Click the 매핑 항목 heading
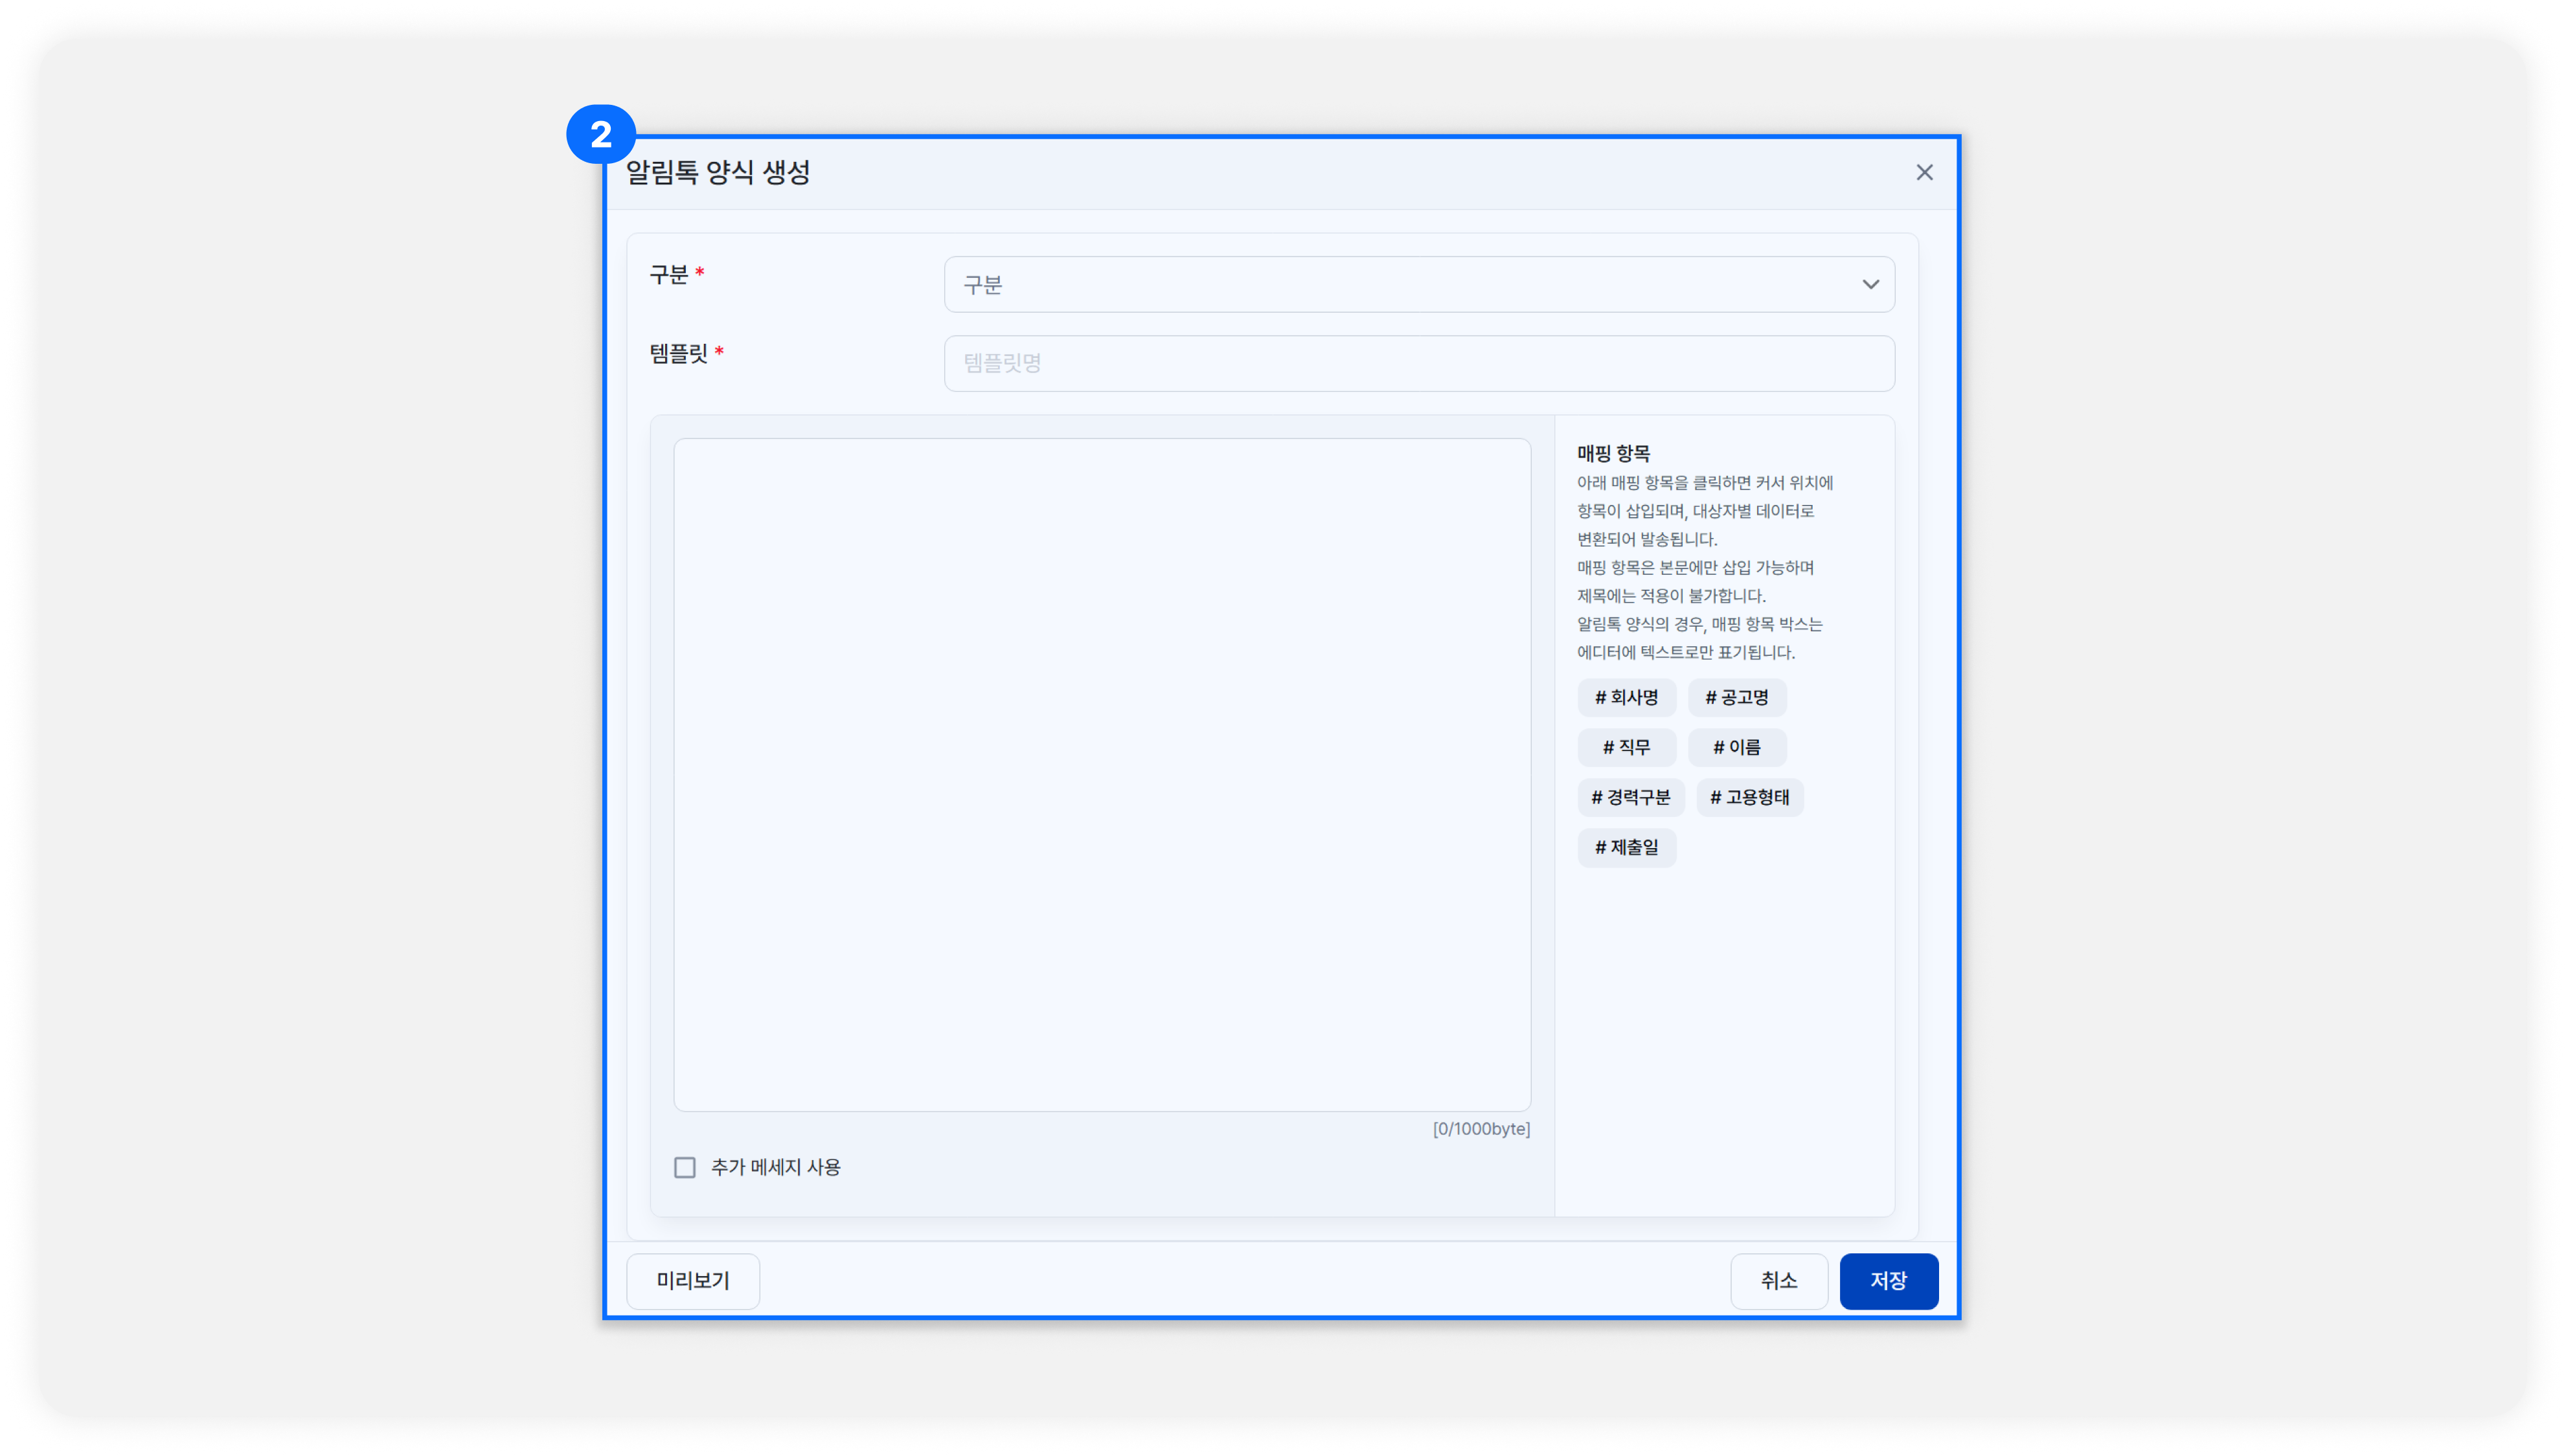Screen dimensions: 2566x1456 point(1613,453)
